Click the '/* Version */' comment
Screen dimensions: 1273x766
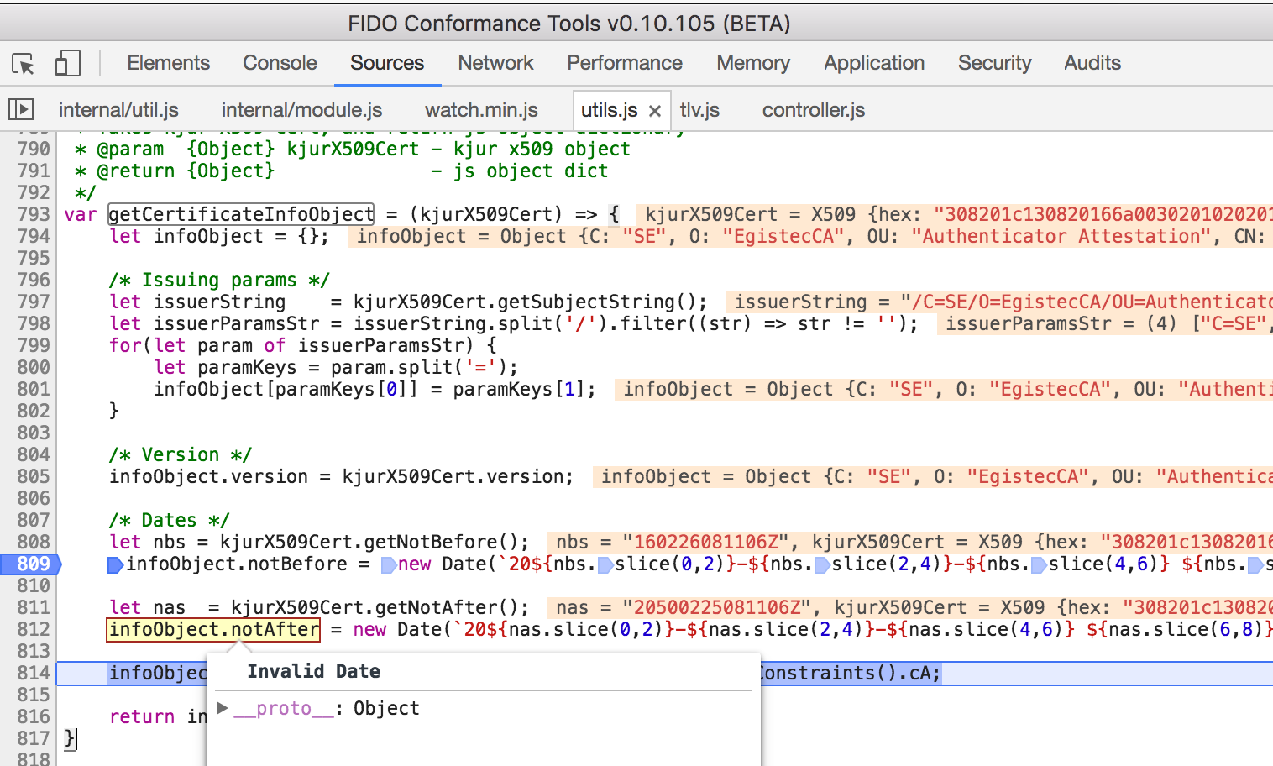(181, 454)
